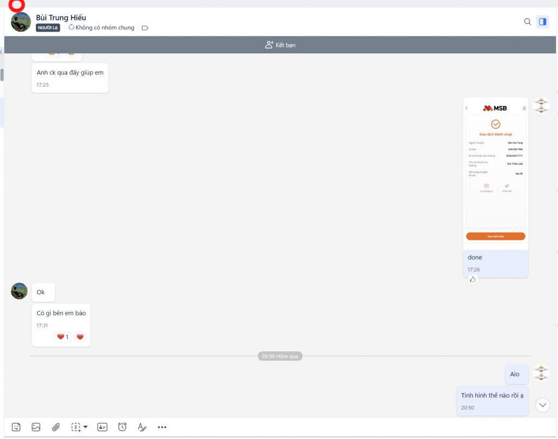Image resolution: width=558 pixels, height=439 pixels.
Task: Click the Kết bạn add friend button
Action: pyautogui.click(x=280, y=45)
